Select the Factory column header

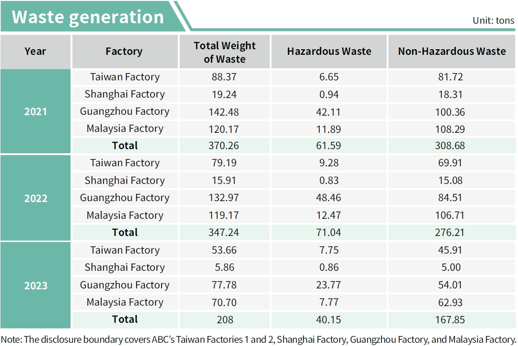pyautogui.click(x=124, y=52)
